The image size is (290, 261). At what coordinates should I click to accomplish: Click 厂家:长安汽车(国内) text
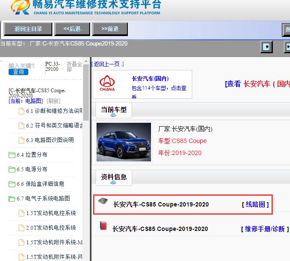pyautogui.click(x=185, y=129)
